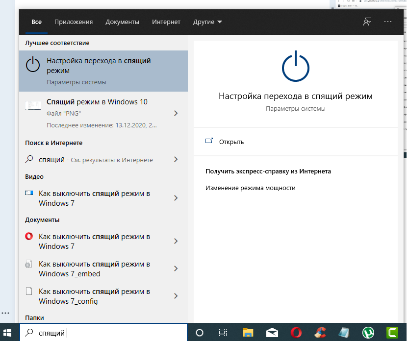Open the notepad-style app on taskbar
This screenshot has width=409, height=341.
click(x=344, y=333)
